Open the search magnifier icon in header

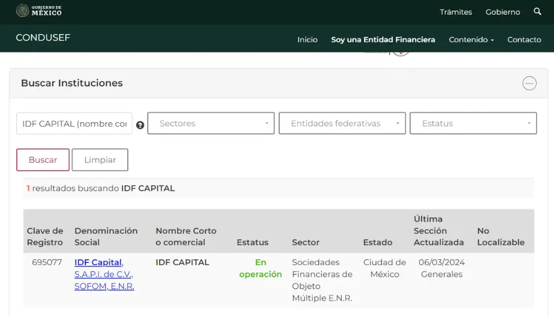(x=537, y=12)
